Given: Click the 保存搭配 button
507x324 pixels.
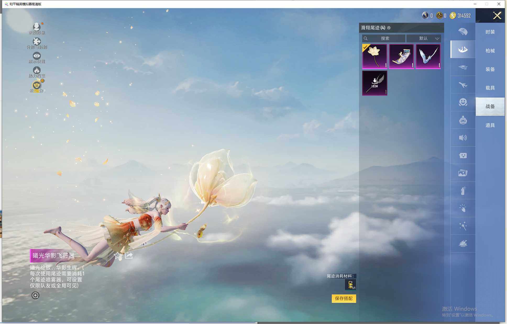Looking at the screenshot, I should point(344,298).
